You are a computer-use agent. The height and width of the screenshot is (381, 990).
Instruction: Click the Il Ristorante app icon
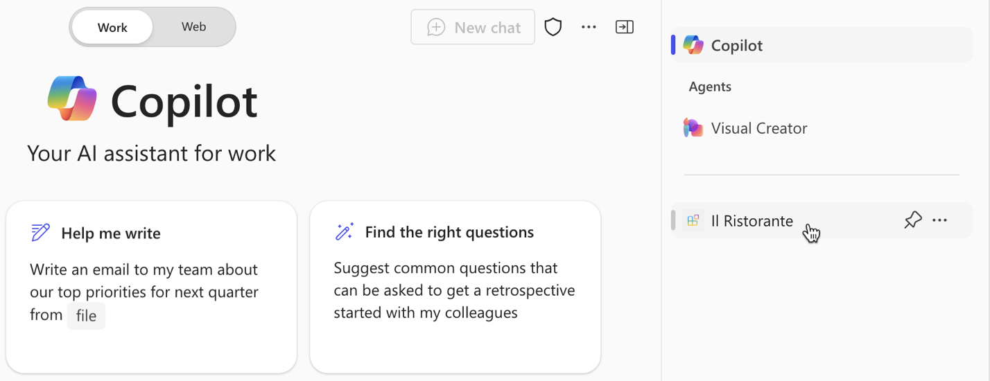[x=693, y=221]
